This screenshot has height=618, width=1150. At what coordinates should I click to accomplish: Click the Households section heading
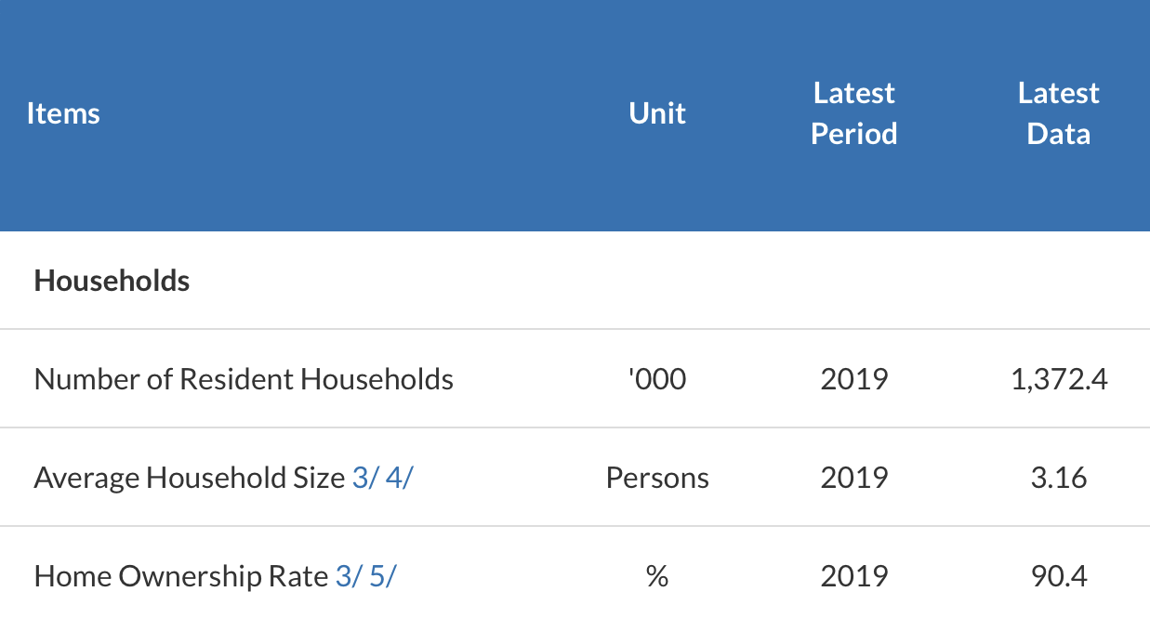pyautogui.click(x=112, y=281)
